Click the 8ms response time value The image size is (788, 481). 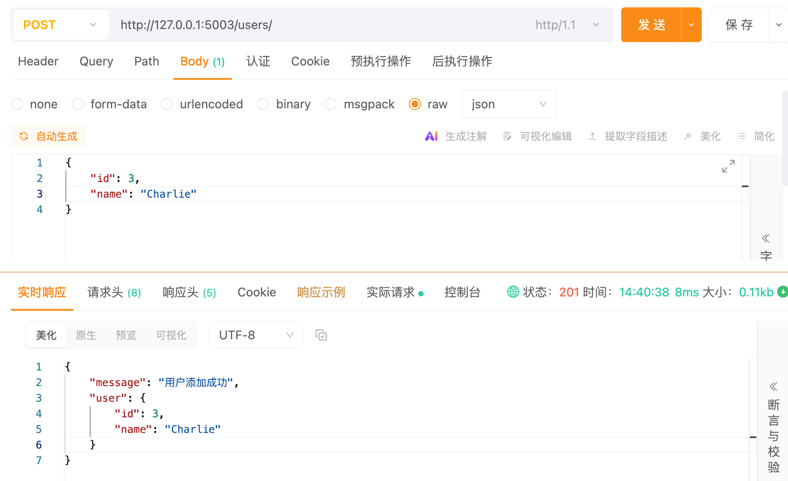(687, 292)
